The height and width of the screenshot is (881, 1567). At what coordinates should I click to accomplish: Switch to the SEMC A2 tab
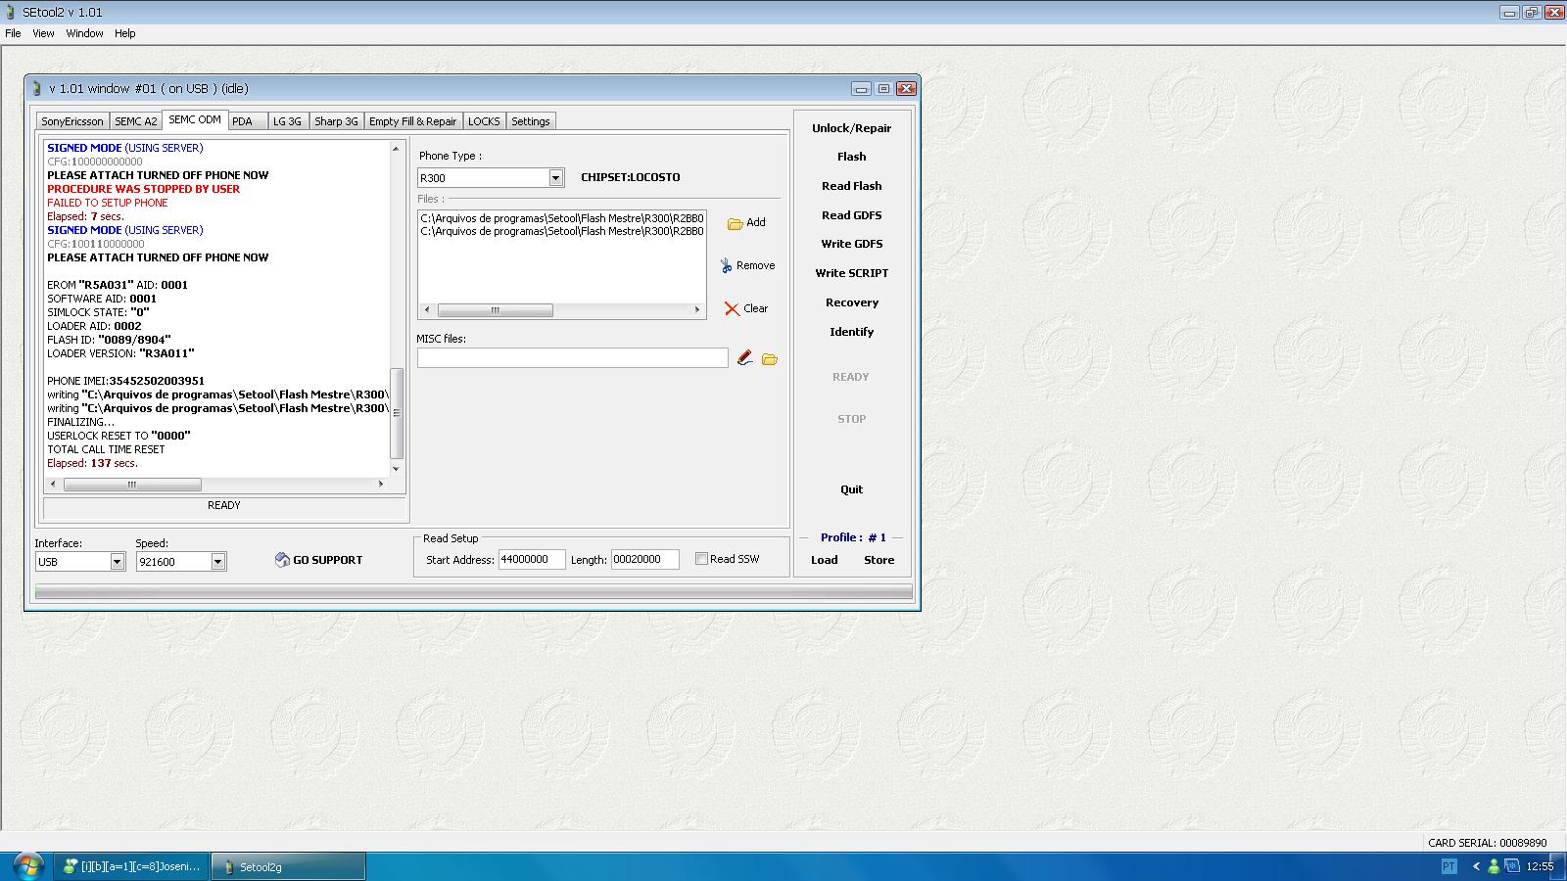point(135,121)
